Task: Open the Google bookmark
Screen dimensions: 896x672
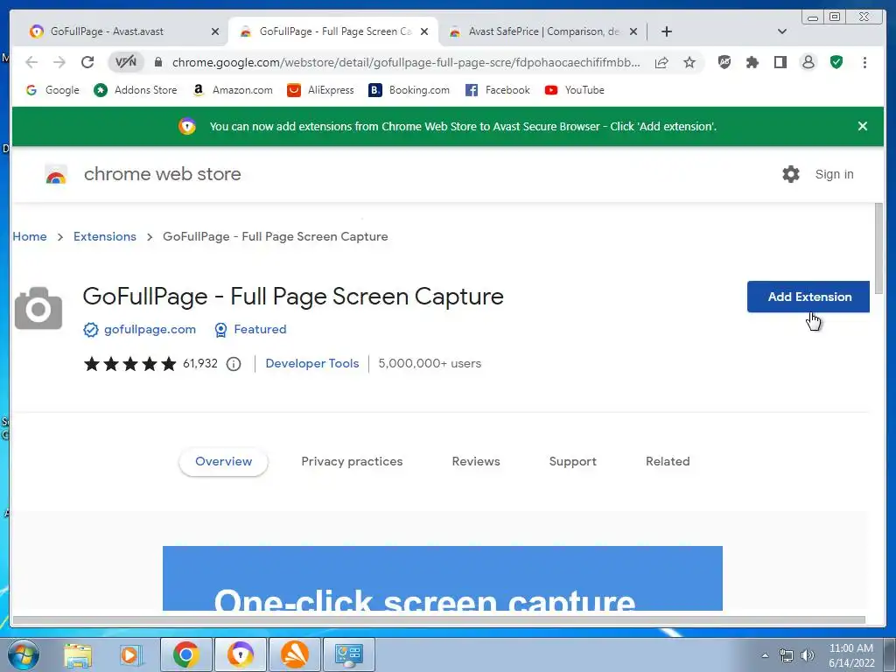Action: (52, 90)
